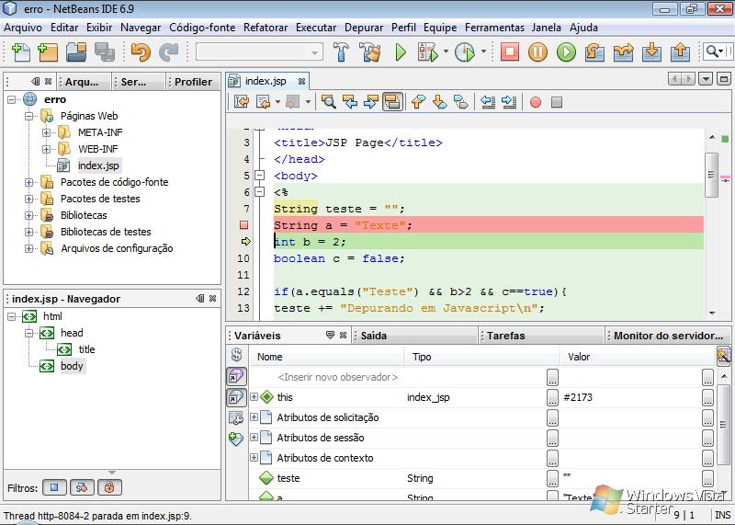Viewport: 735px width, 525px height.
Task: Click the Step Into down-arrow icon
Action: [651, 51]
